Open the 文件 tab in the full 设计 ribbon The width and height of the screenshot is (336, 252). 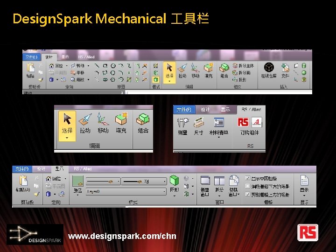31,57
